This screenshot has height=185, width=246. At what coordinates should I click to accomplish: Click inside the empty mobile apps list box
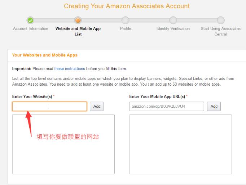[180, 144]
